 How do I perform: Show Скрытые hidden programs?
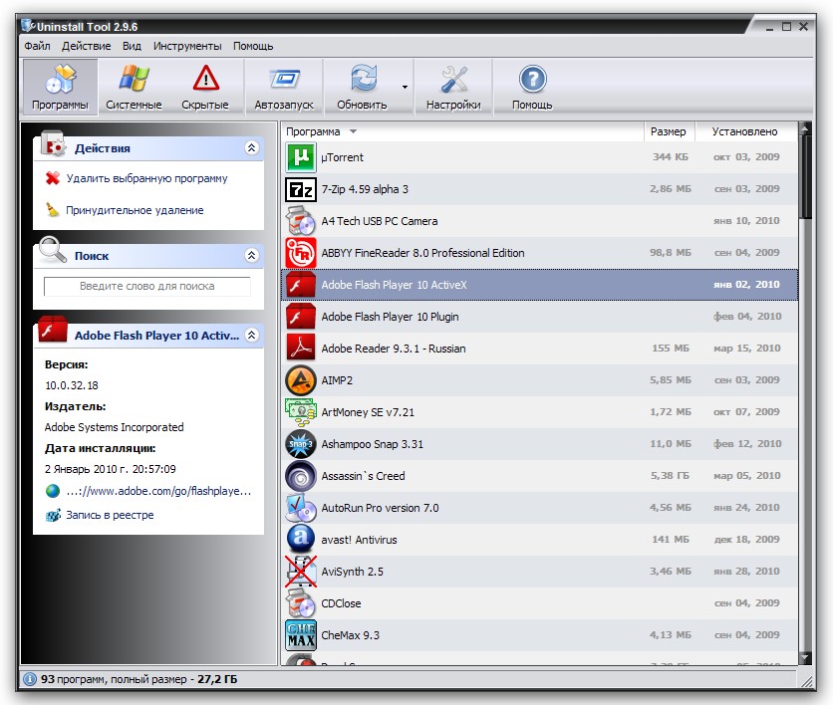click(x=205, y=87)
